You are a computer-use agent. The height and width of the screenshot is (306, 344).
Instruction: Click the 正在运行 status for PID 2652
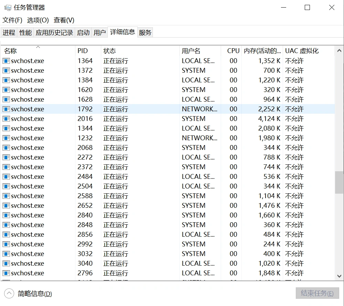(116, 206)
